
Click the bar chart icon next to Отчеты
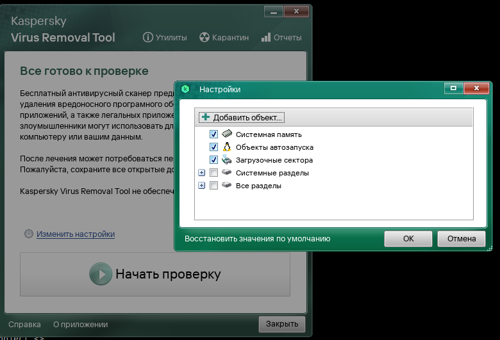266,37
